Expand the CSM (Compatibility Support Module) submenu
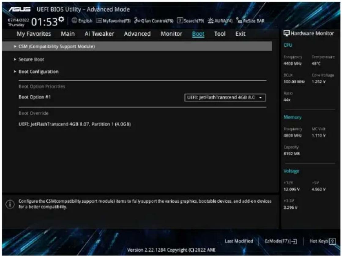342x256 pixels. pos(137,46)
